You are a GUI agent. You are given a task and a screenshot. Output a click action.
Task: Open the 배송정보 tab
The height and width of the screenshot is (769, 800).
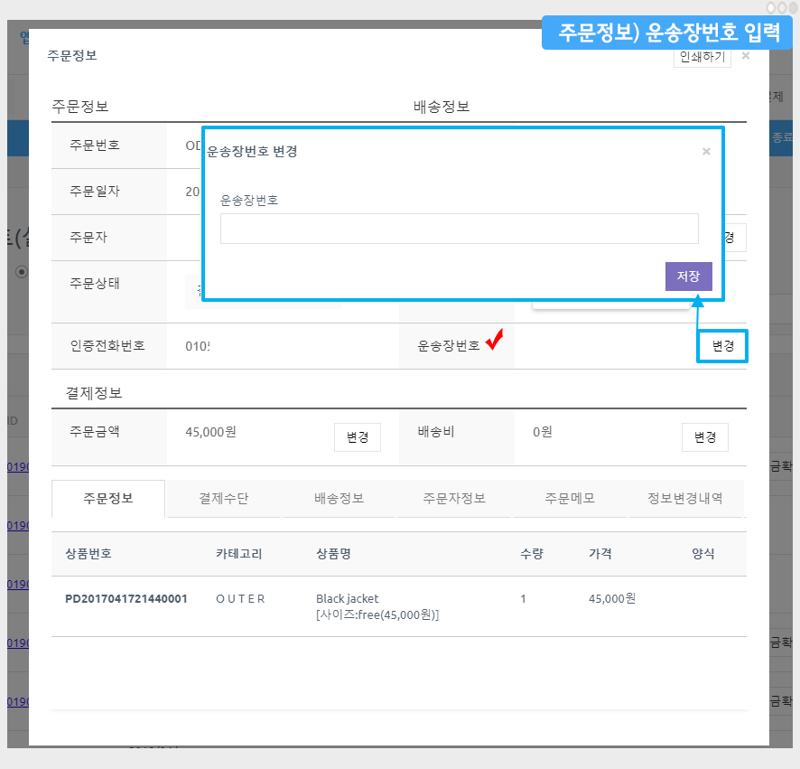click(339, 498)
